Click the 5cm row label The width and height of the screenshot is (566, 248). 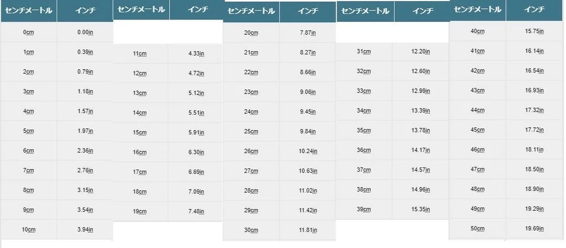pos(28,131)
